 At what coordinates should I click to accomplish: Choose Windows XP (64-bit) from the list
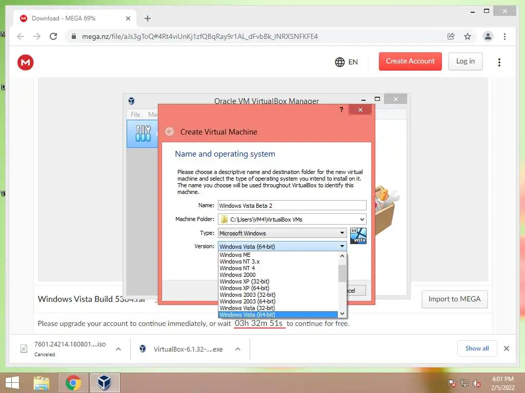(278, 288)
